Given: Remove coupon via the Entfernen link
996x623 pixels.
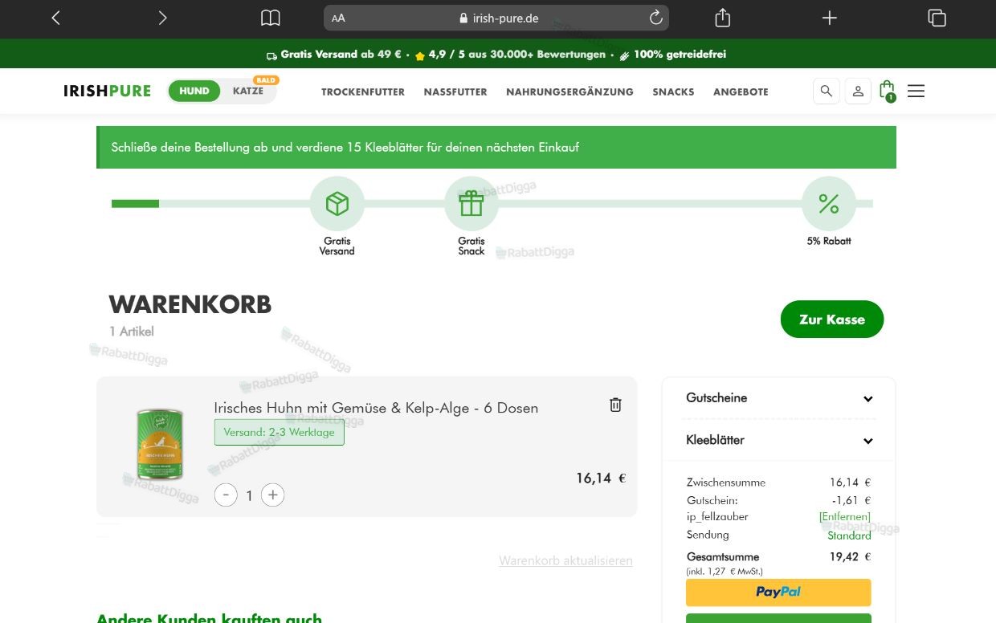Looking at the screenshot, I should (845, 517).
